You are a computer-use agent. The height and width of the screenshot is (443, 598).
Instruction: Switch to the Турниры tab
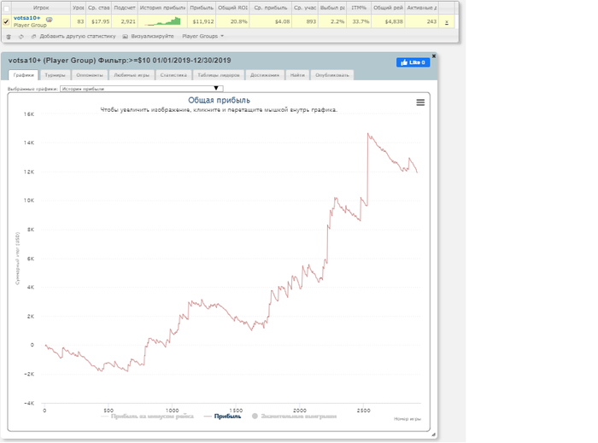point(55,75)
